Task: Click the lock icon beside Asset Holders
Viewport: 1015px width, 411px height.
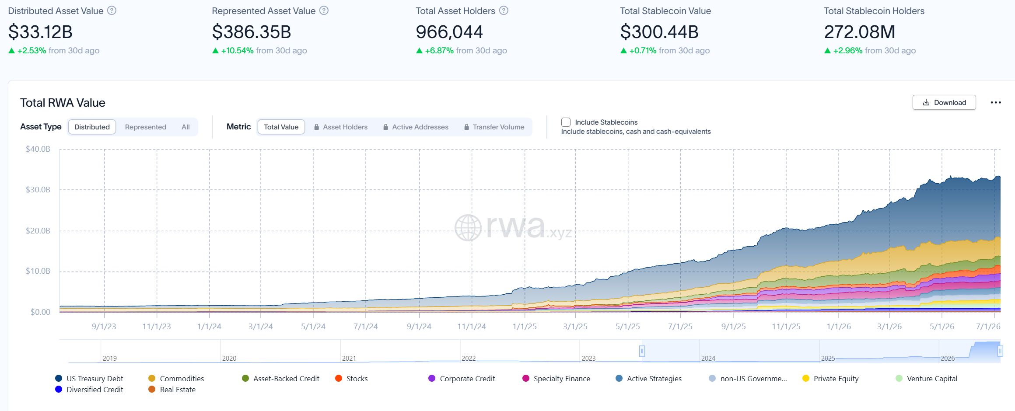Action: click(x=316, y=127)
